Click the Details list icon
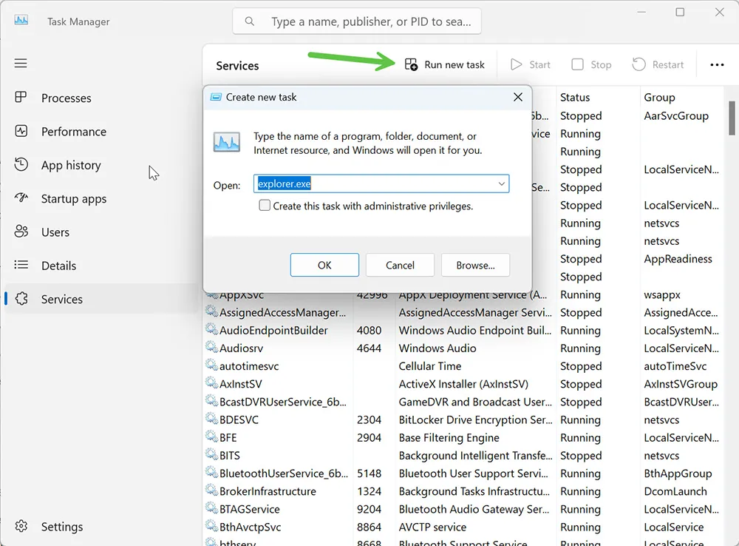Image resolution: width=739 pixels, height=546 pixels. click(21, 265)
